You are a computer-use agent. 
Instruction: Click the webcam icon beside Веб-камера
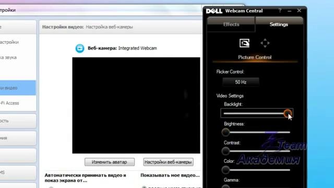pyautogui.click(x=80, y=48)
